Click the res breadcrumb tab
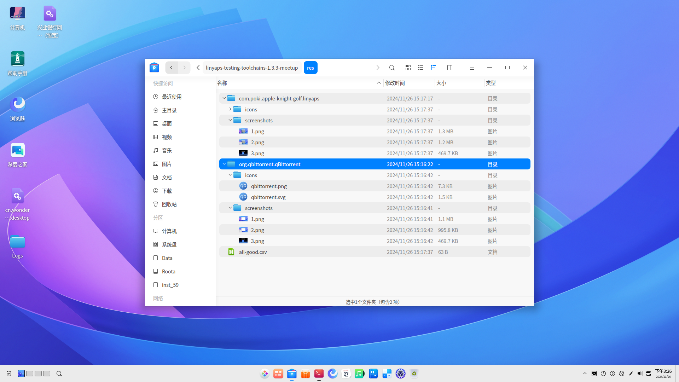 coord(311,68)
